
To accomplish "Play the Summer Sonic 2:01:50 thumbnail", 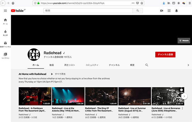I will tap(135, 96).
